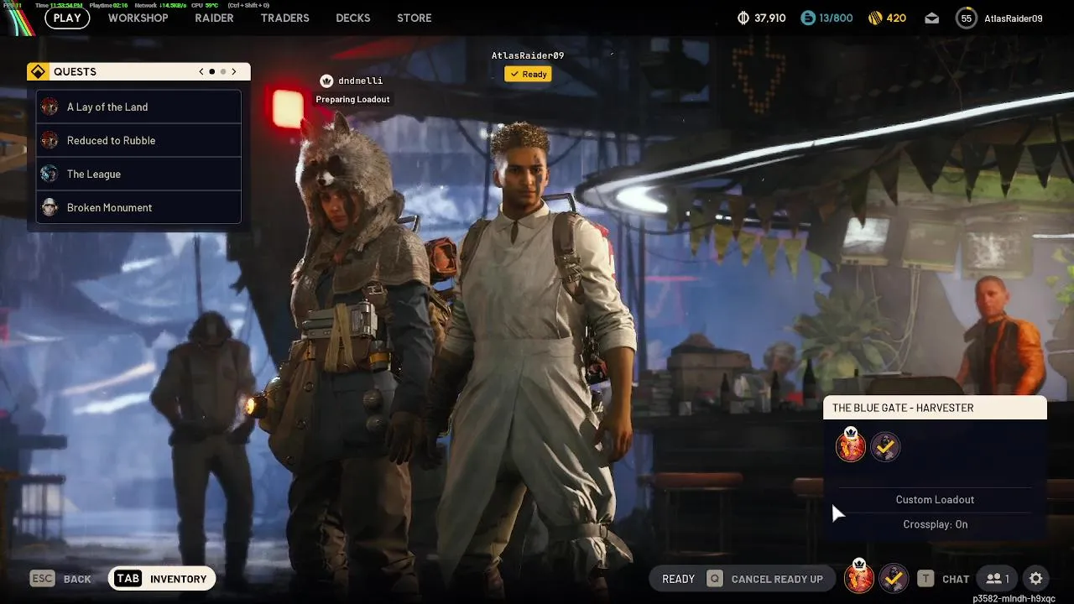
Task: Click the dndmelli player name
Action: (x=360, y=81)
